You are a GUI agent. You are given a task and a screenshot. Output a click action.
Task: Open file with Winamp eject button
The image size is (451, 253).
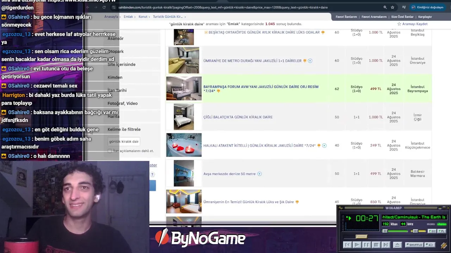tap(397, 245)
